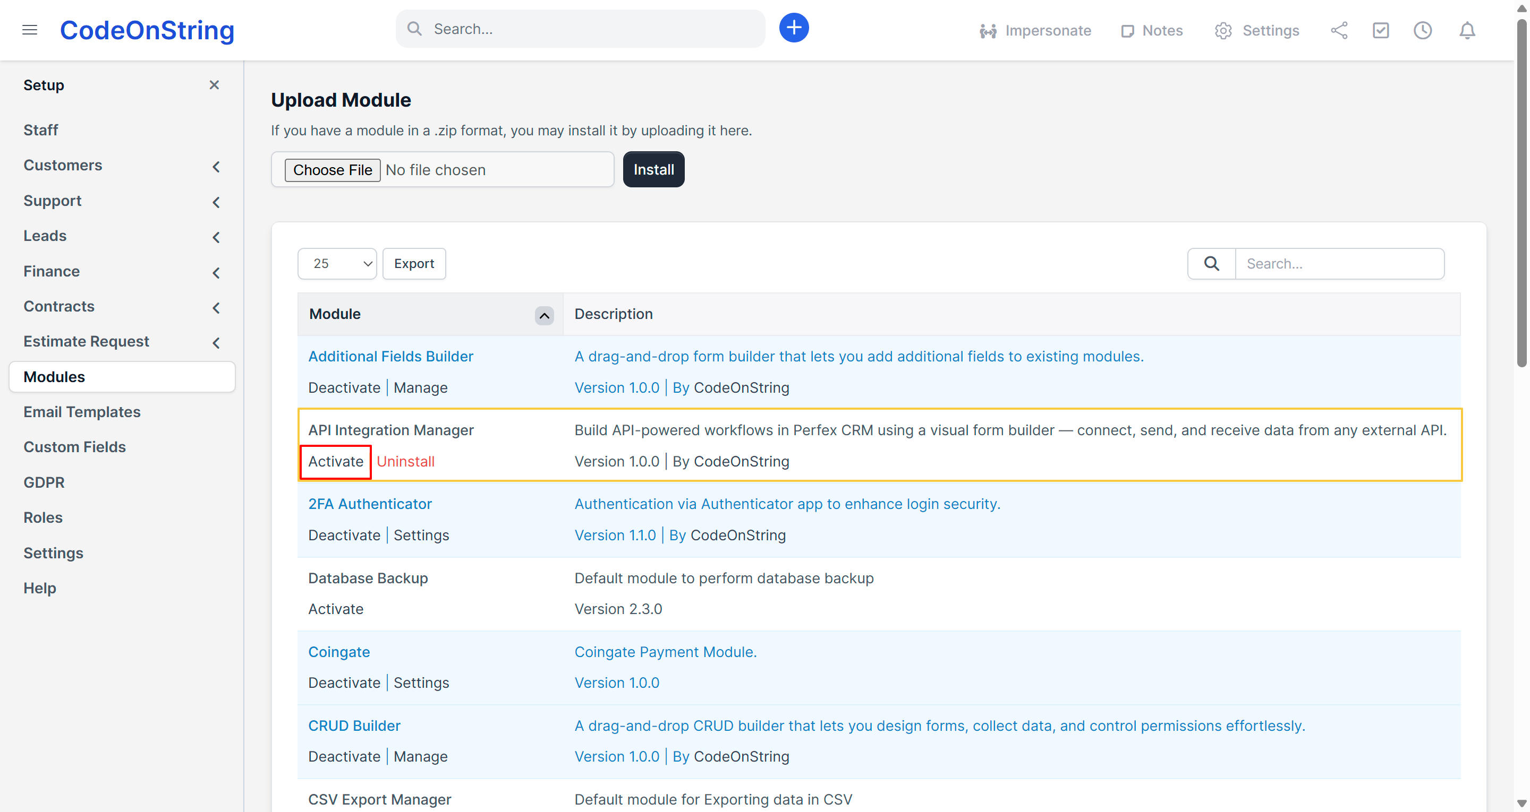Click the Impersonate icon
This screenshot has height=812, width=1530.
(988, 31)
